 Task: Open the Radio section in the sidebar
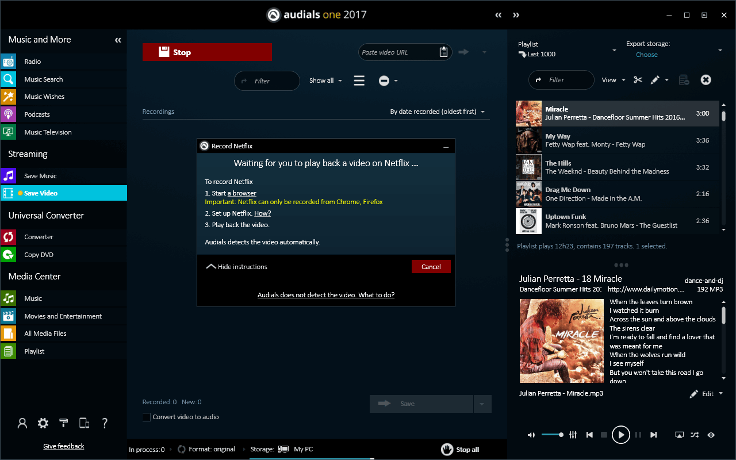pyautogui.click(x=32, y=62)
